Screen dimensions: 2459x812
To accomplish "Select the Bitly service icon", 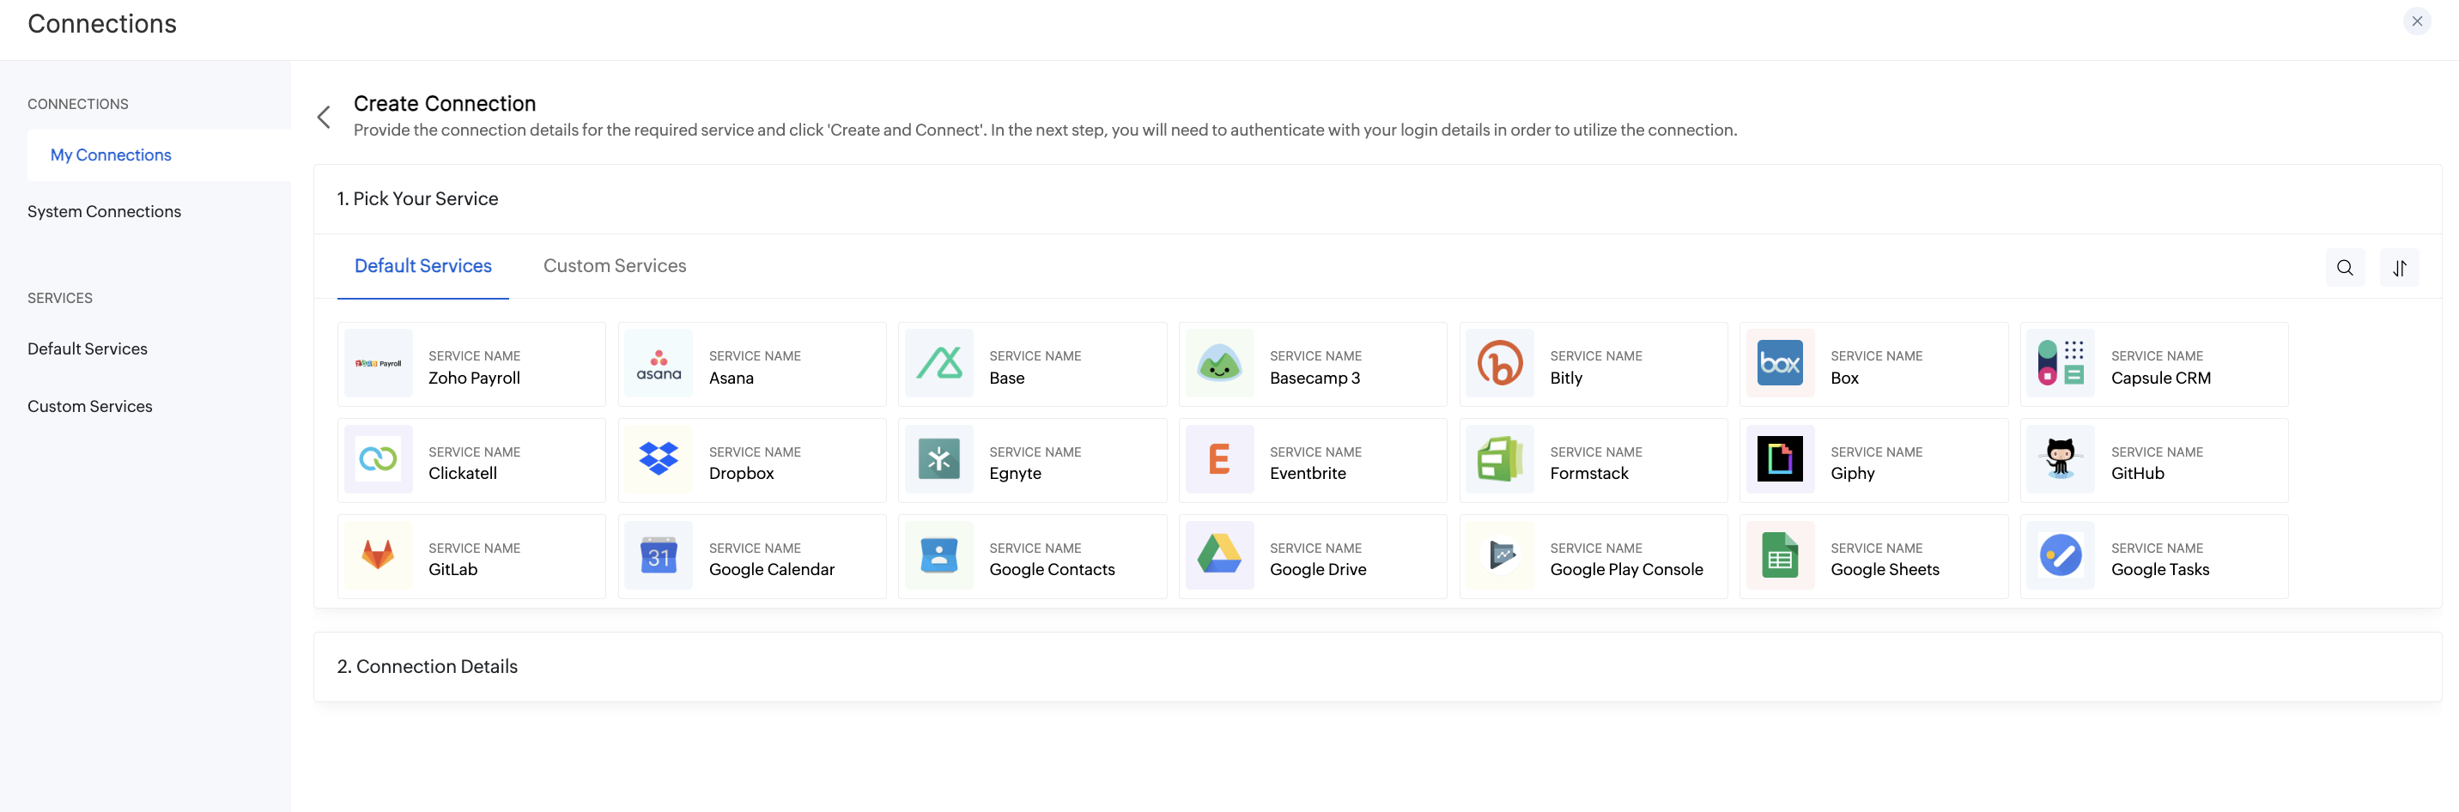I will 1500,364.
